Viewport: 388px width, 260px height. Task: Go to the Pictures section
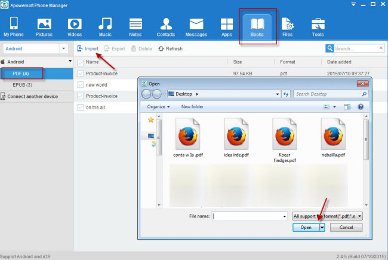pos(44,27)
